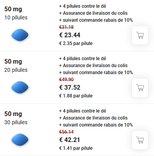Click the '30 pilules' quantity label

click(x=16, y=122)
